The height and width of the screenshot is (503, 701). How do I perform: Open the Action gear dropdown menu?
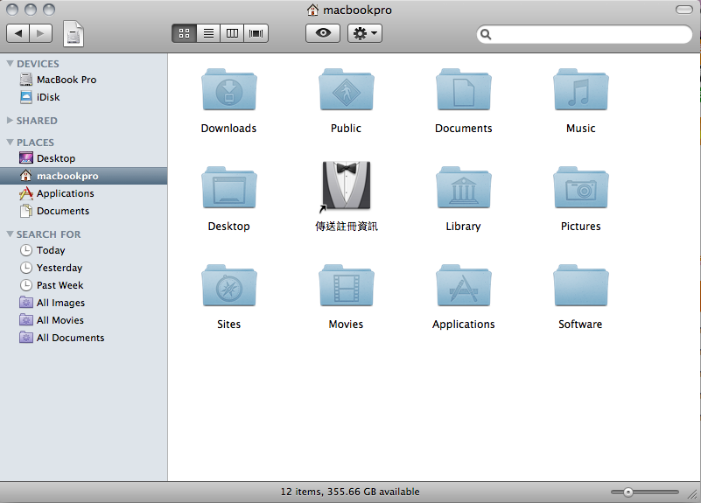coord(365,33)
